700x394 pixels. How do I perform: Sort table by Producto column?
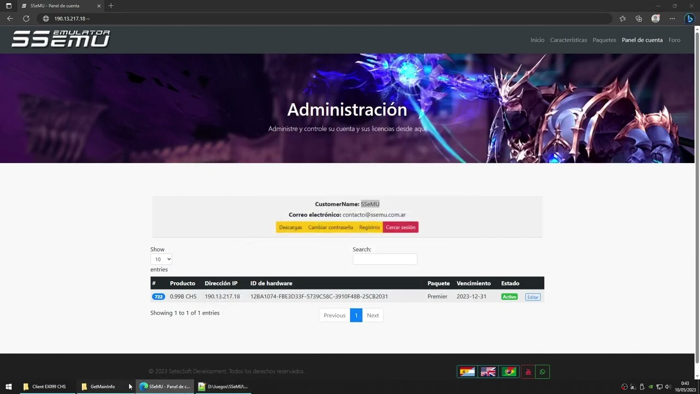(x=183, y=283)
